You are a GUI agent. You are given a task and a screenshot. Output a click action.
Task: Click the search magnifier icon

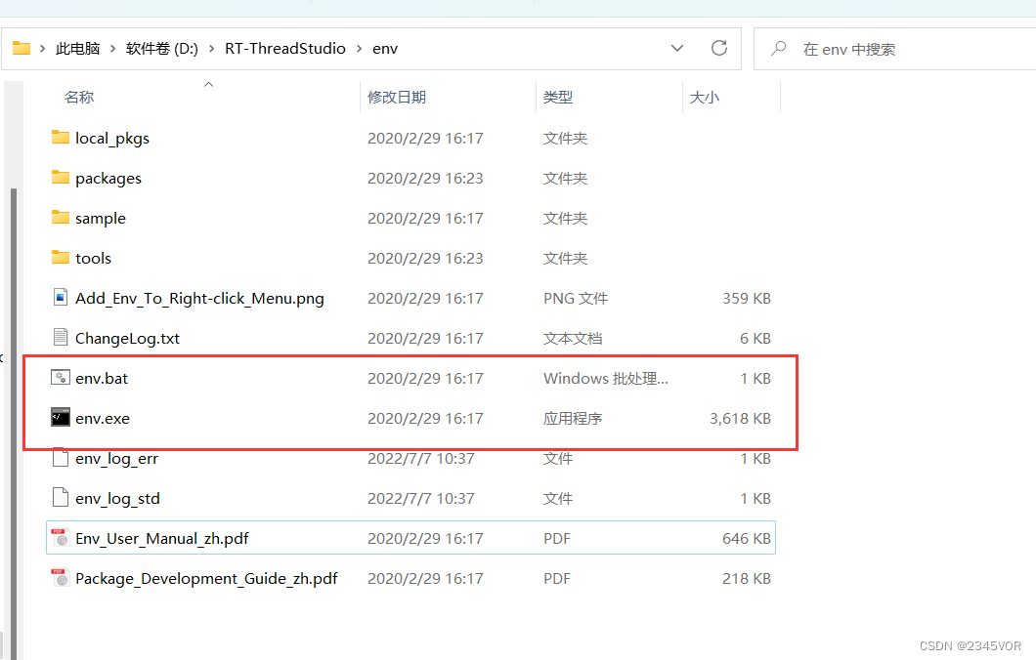tap(779, 48)
